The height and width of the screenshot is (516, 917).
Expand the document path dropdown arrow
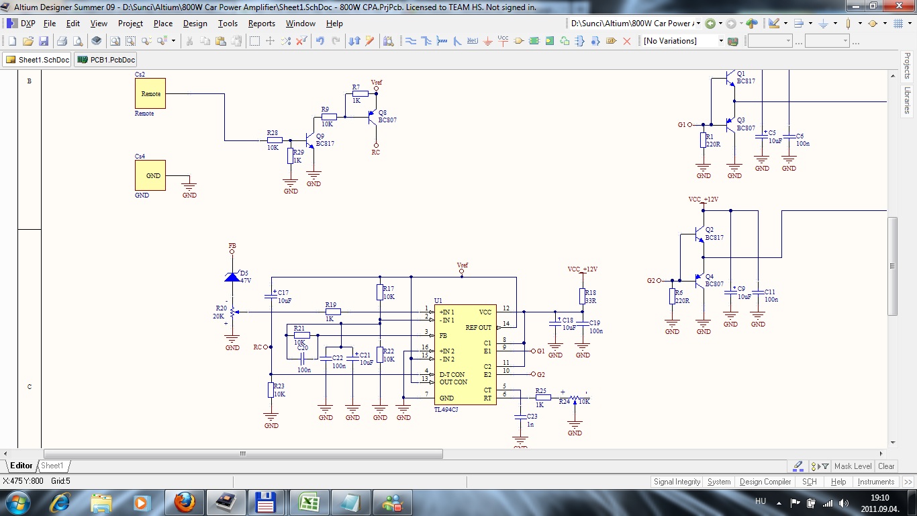click(x=697, y=24)
